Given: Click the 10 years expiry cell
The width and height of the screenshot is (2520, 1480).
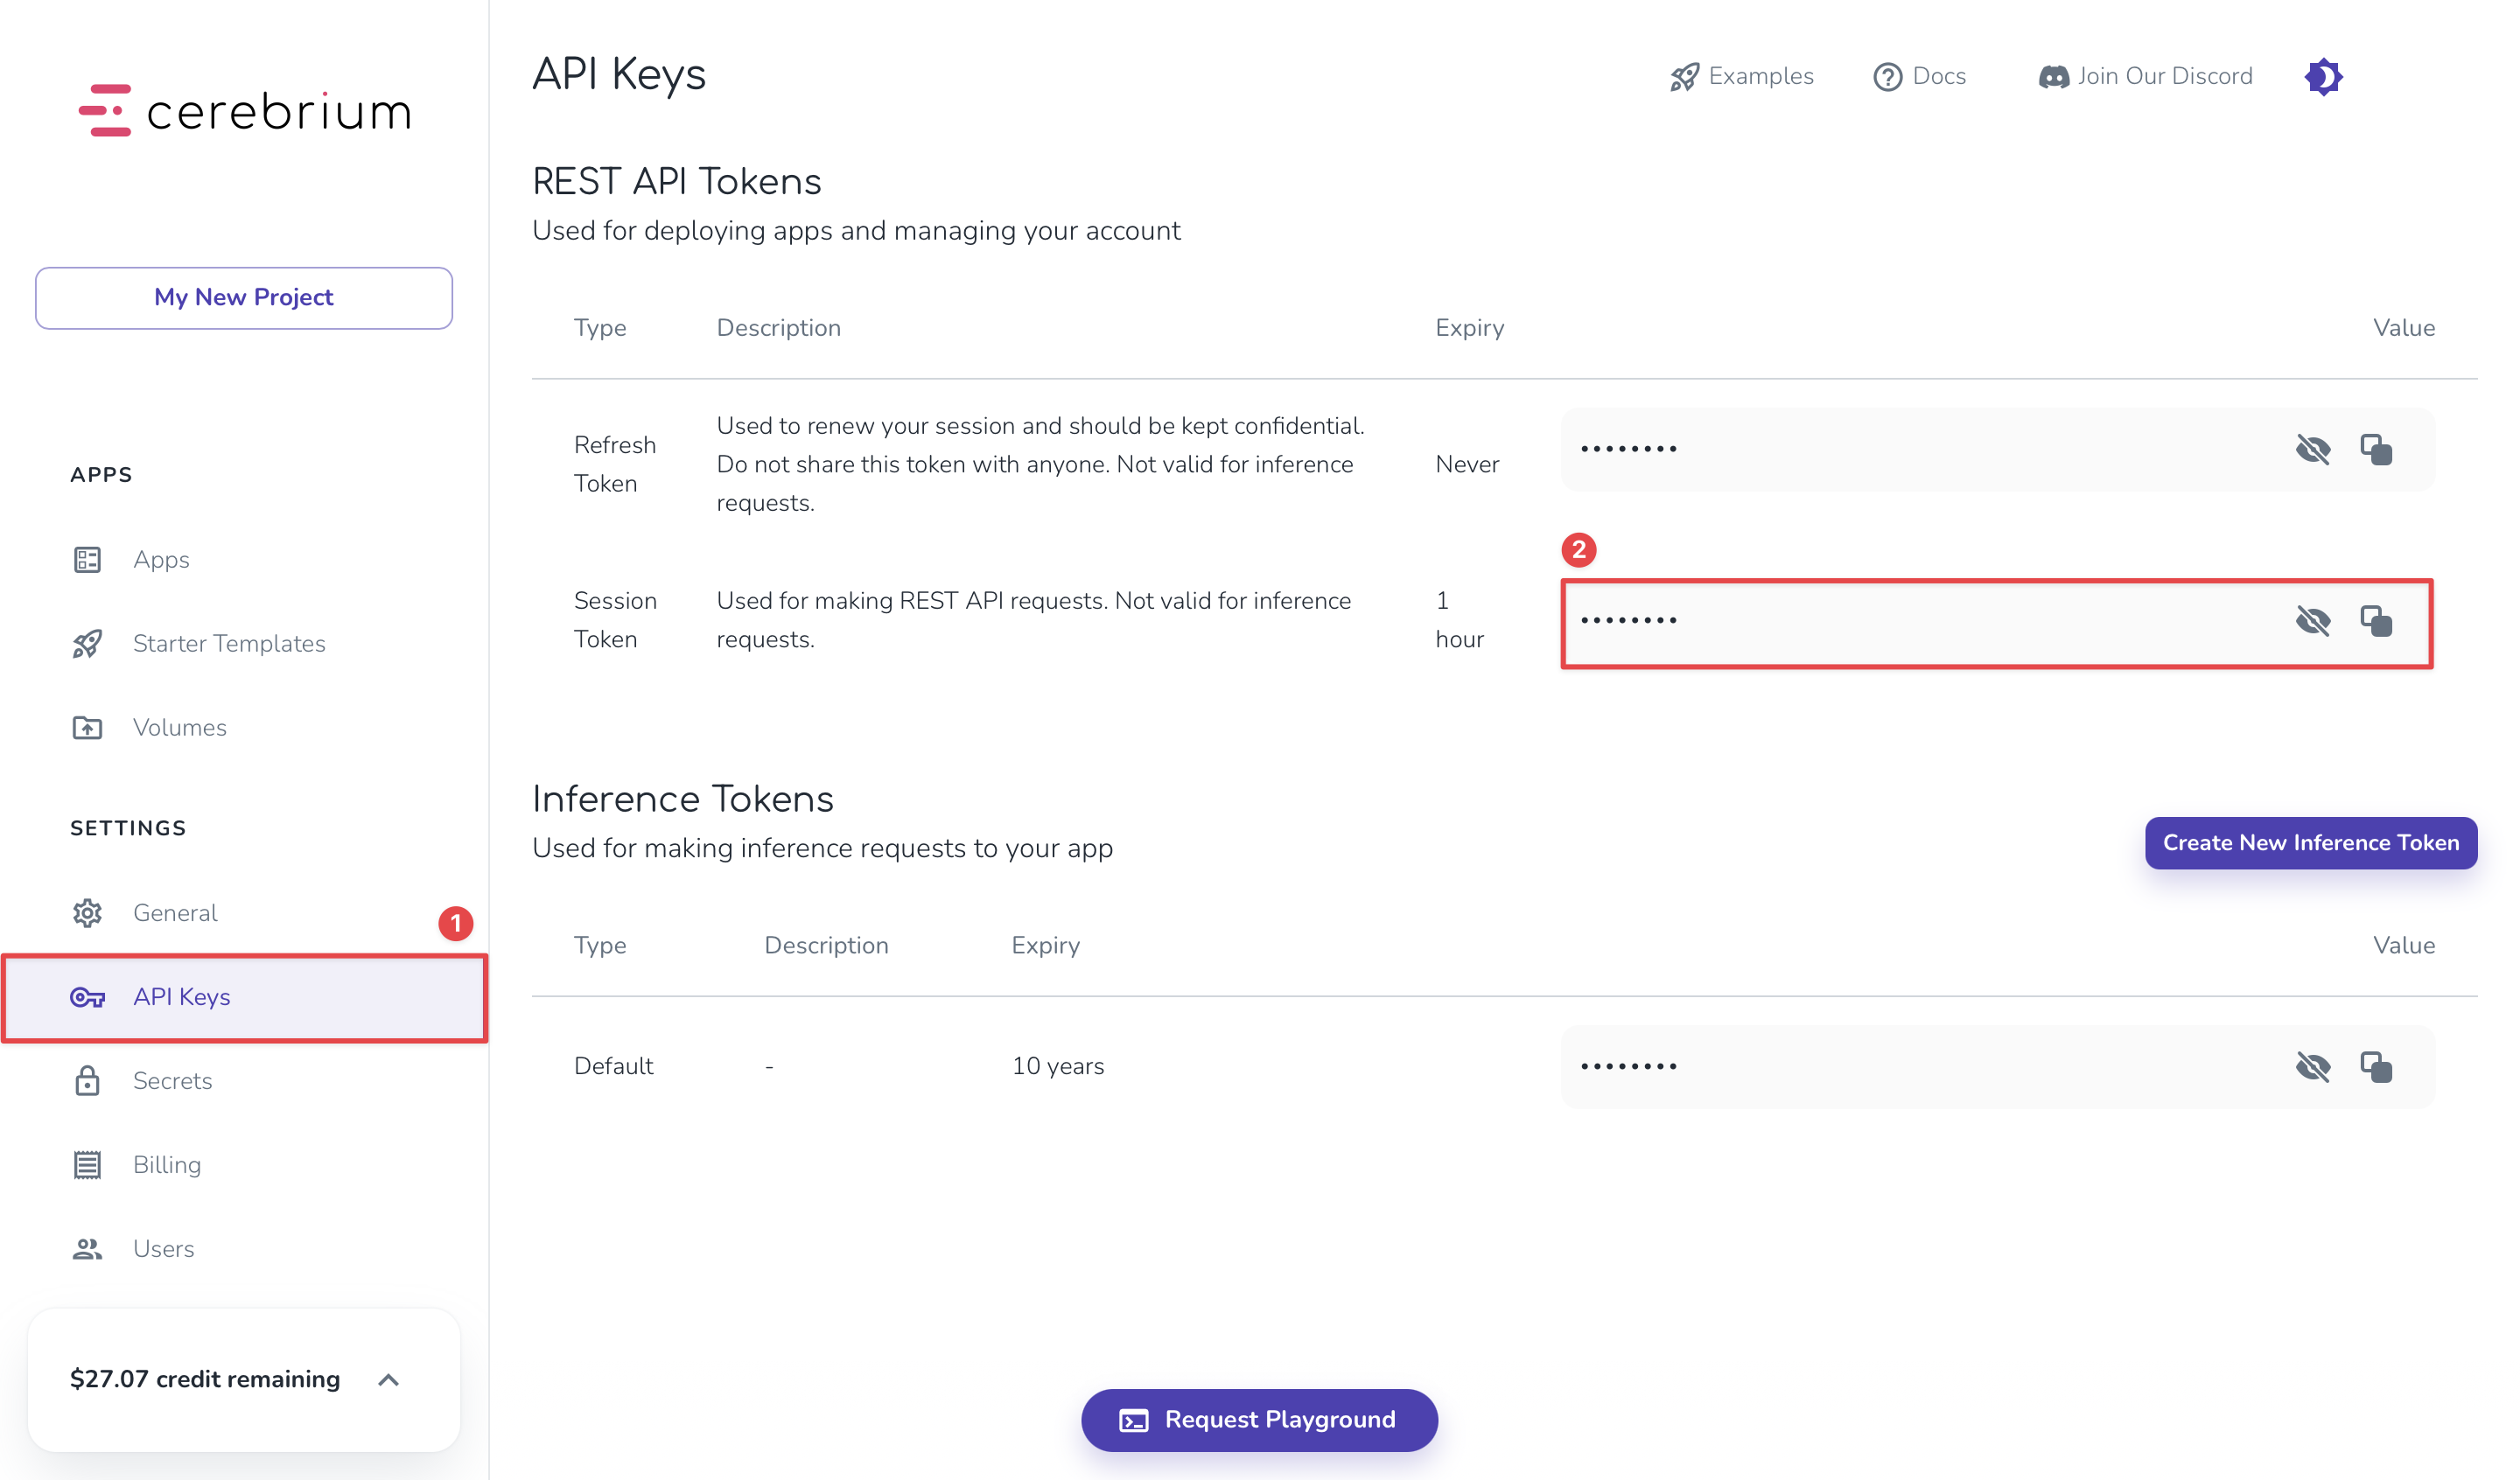Looking at the screenshot, I should coord(1058,1066).
